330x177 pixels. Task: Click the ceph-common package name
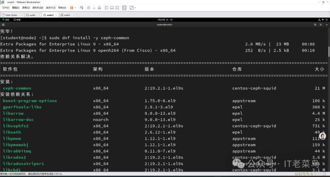[x=17, y=88]
